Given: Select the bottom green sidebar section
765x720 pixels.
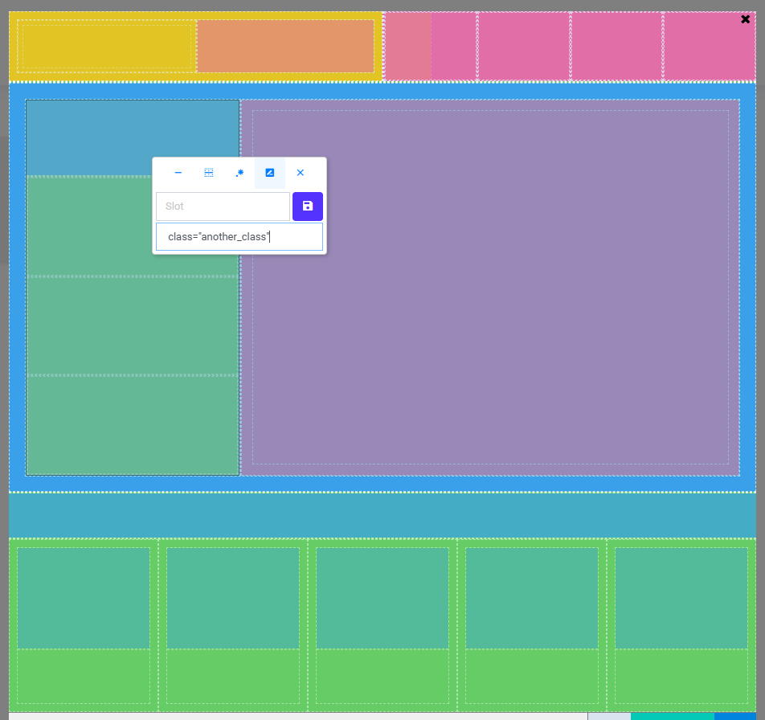Looking at the screenshot, I should click(133, 424).
